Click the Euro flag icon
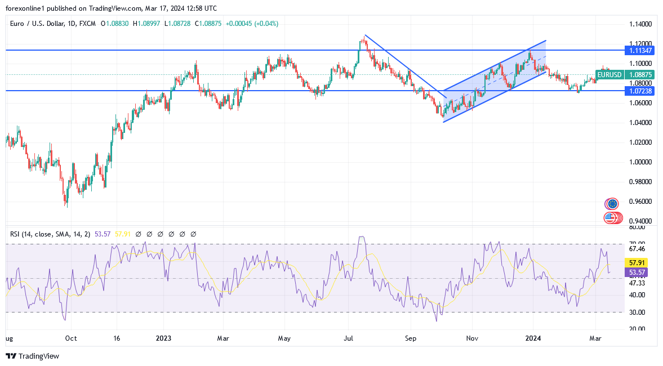This screenshot has width=663, height=366. [x=611, y=204]
